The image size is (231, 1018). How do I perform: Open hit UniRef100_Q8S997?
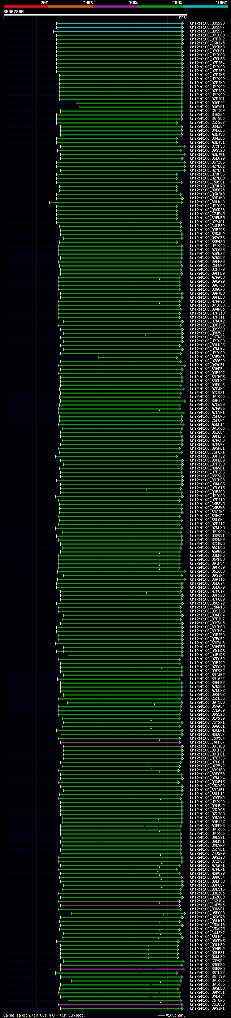click(207, 31)
